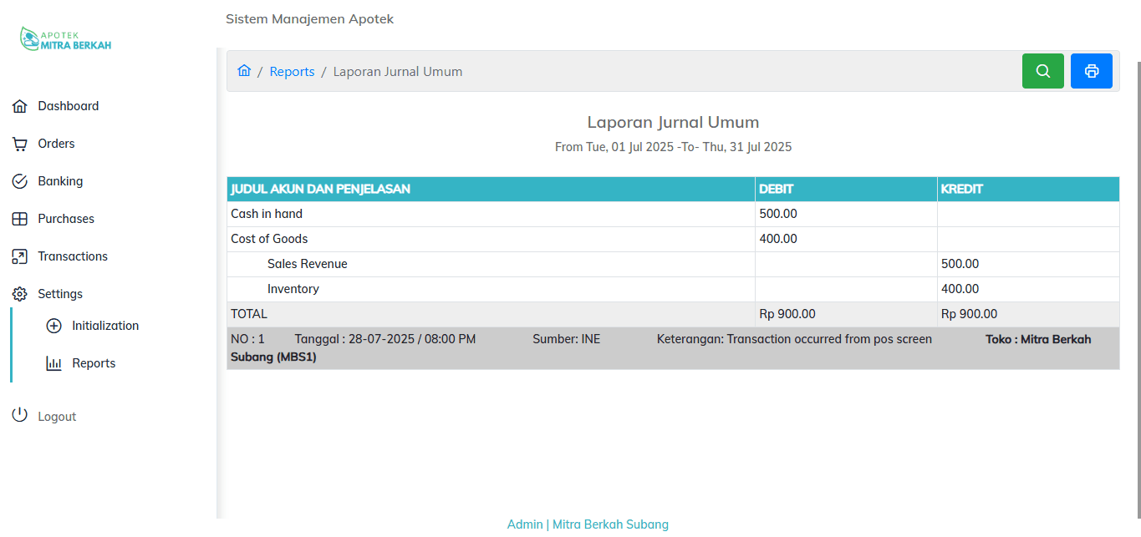Click the home icon in breadcrumb

pyautogui.click(x=244, y=71)
